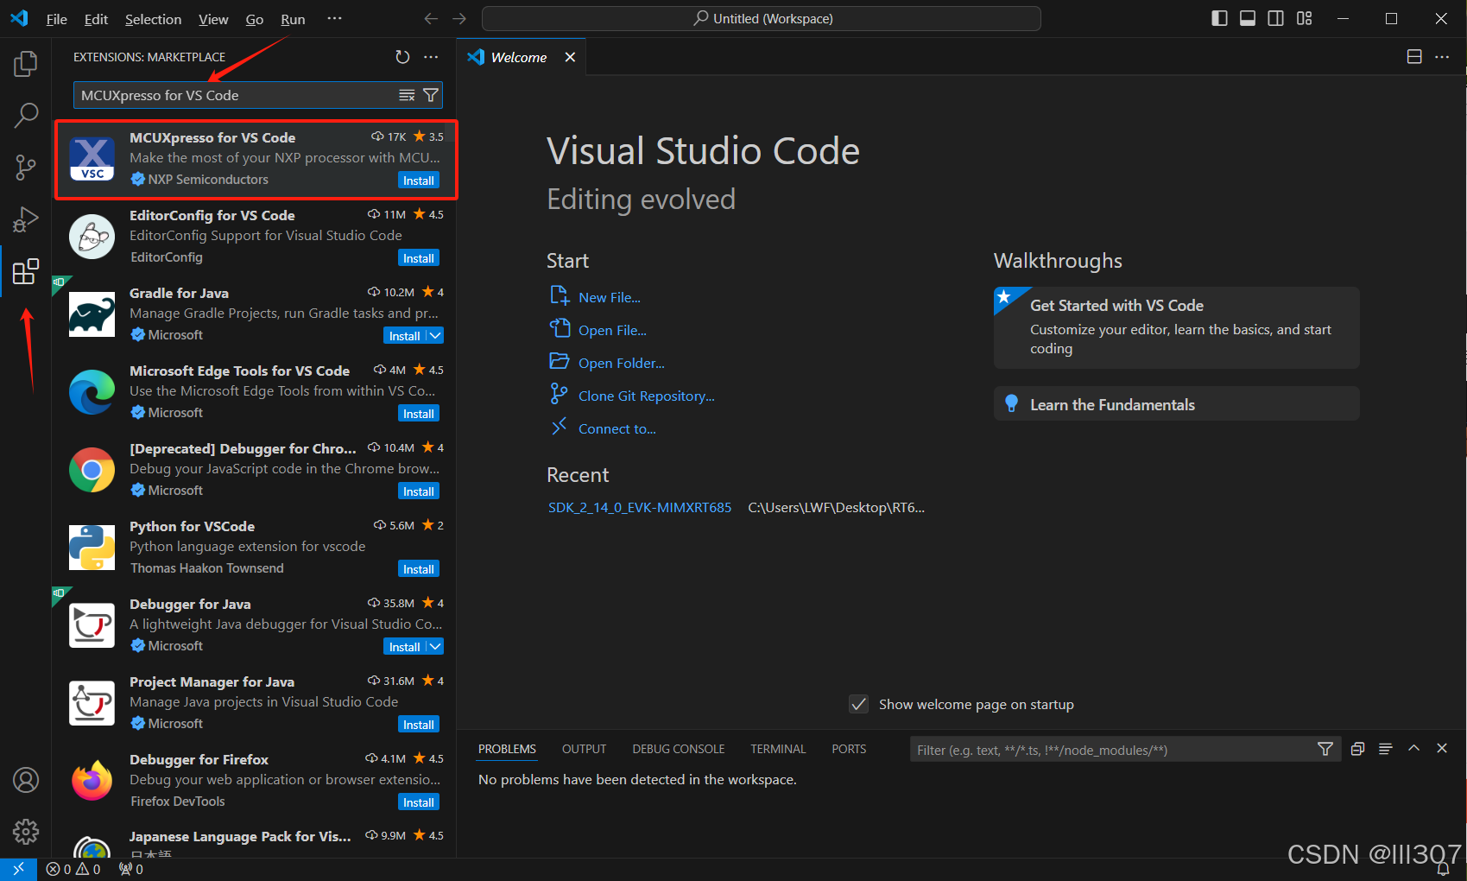Open the Explorer view in activity bar

coord(26,64)
